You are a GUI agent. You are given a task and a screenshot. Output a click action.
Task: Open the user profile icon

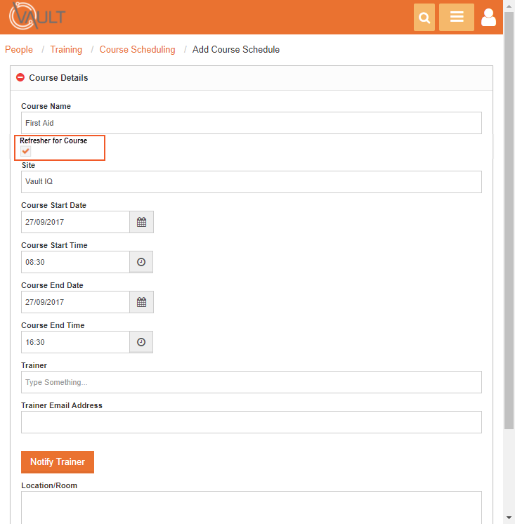coord(488,17)
